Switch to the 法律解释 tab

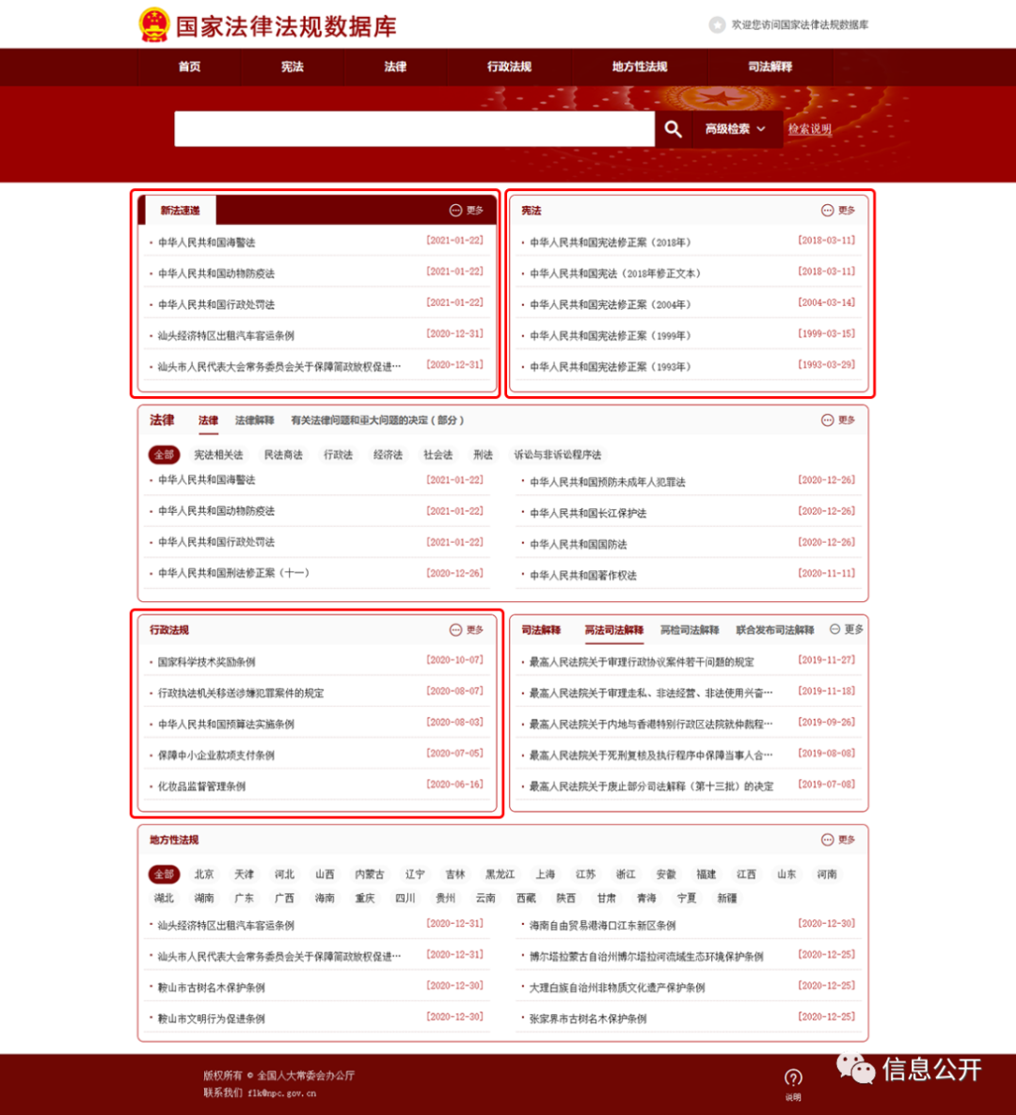pyautogui.click(x=255, y=421)
